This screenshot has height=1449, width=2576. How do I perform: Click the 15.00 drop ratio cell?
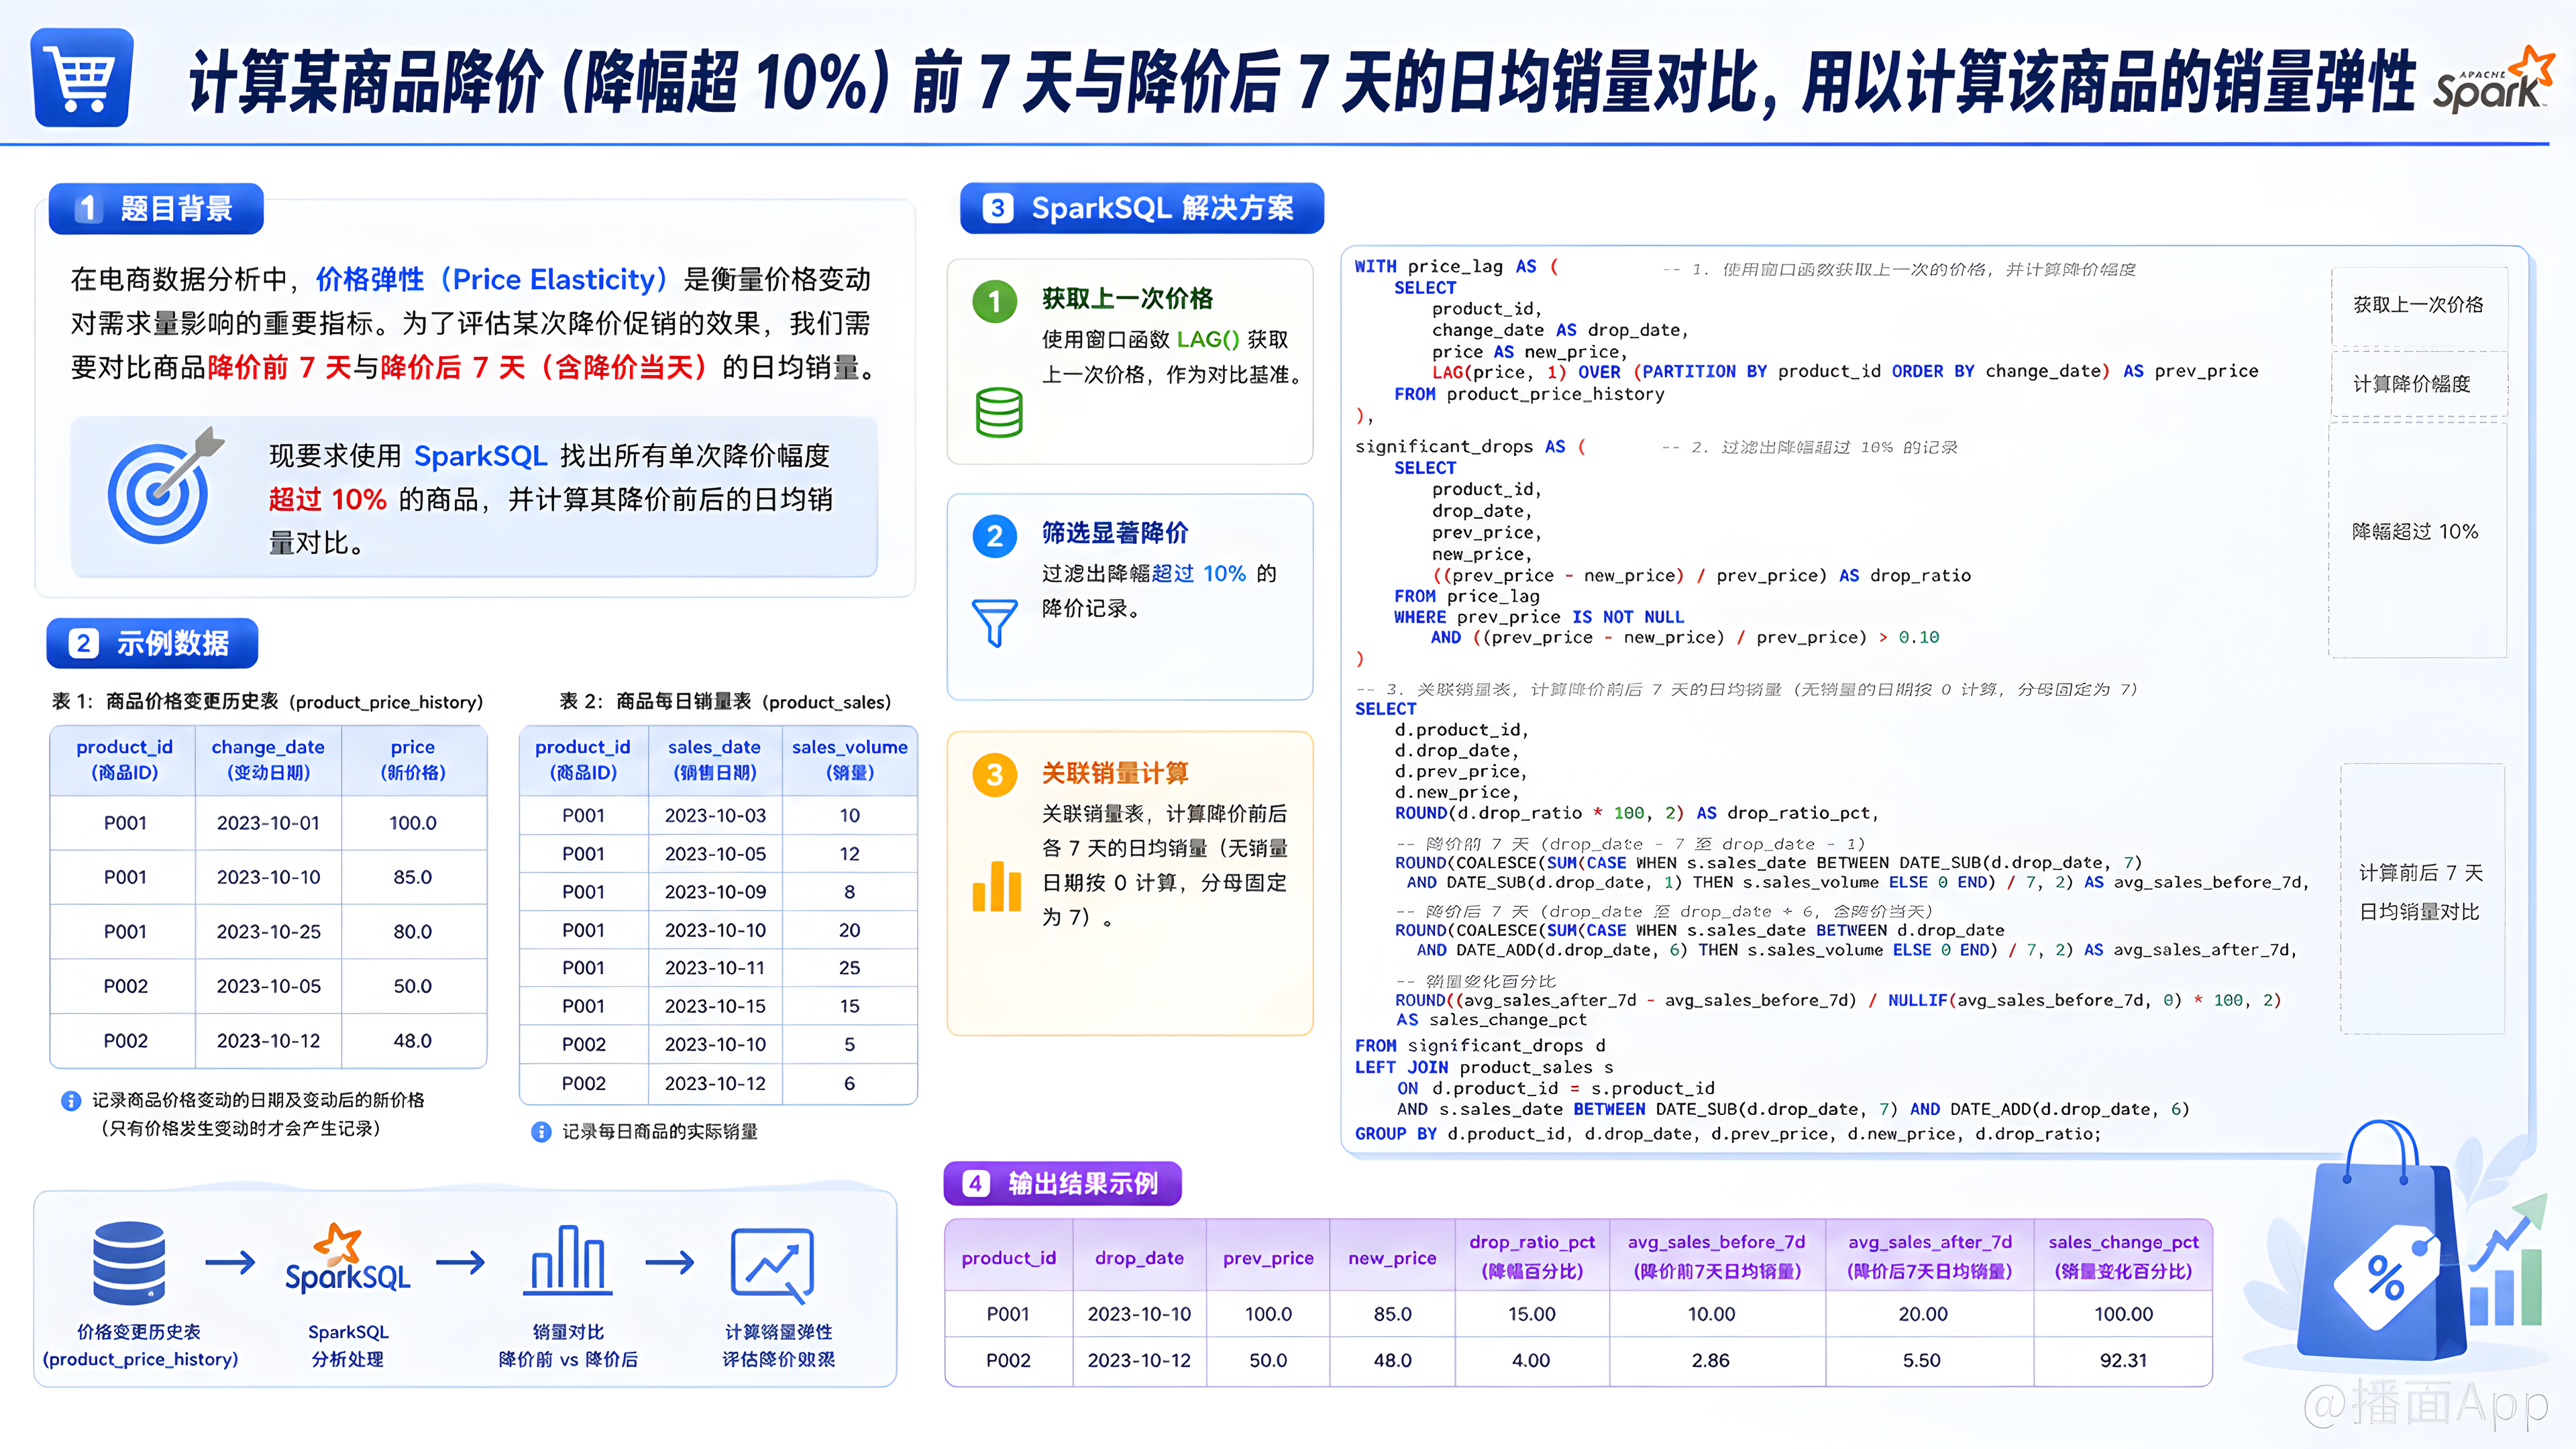pos(1532,1314)
